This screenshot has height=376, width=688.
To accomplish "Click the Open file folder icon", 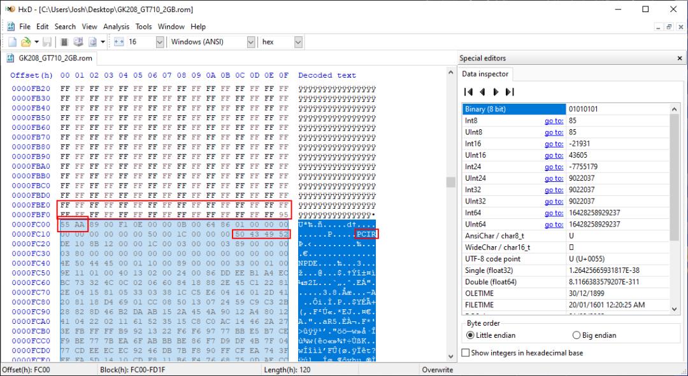I will coord(25,42).
